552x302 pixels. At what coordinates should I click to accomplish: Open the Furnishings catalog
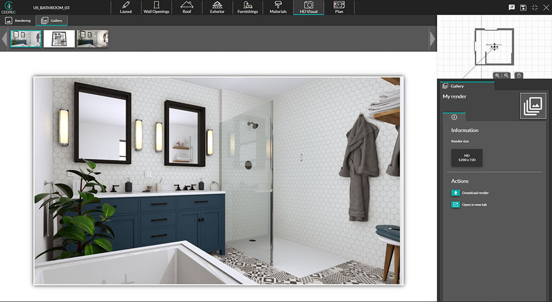tap(247, 7)
